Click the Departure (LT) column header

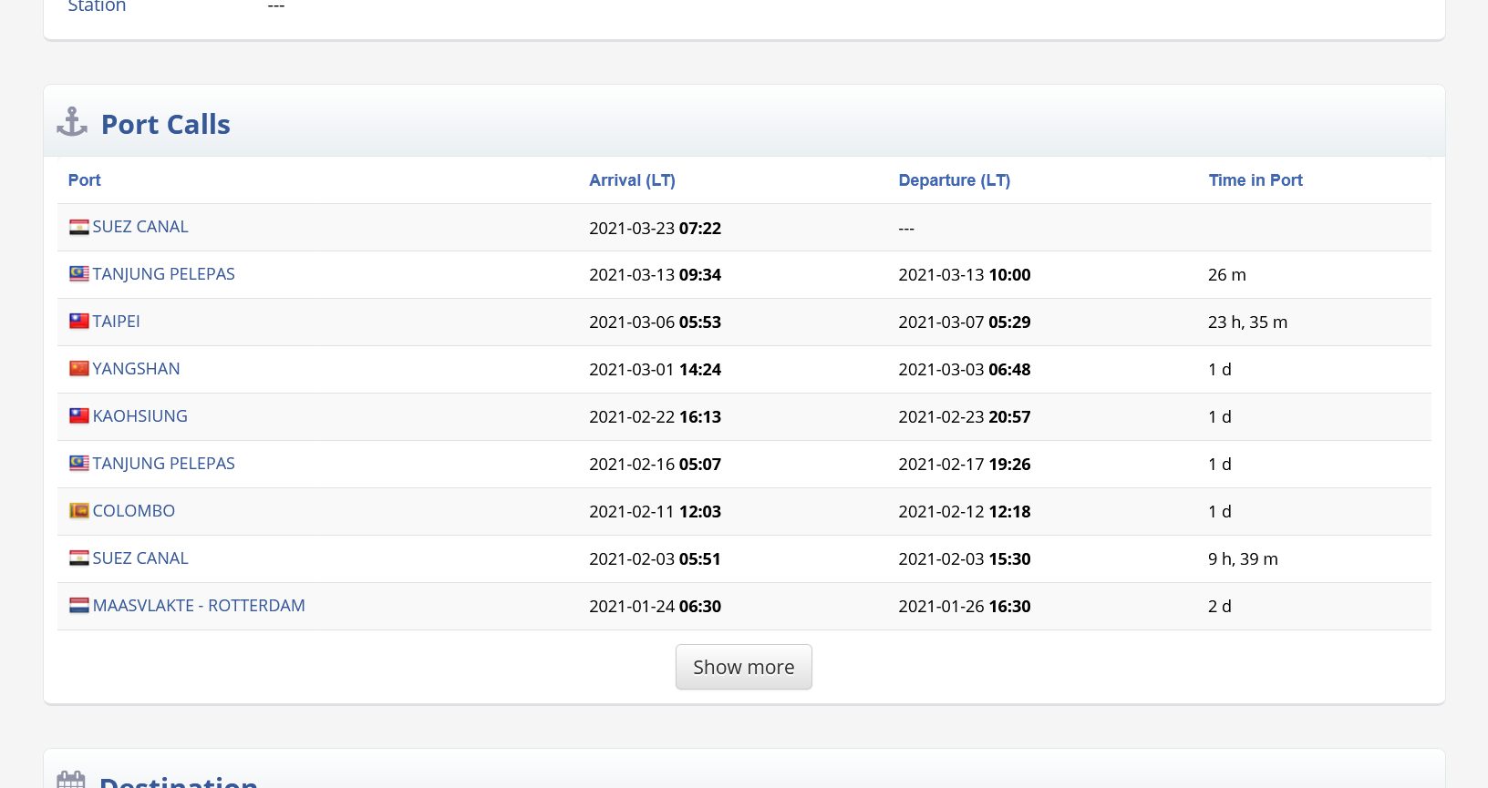955,180
